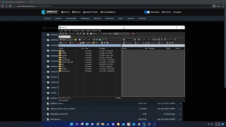Tick the select-all checkbox in browser file manager
Viewport: 226px width, 127px height.
click(x=44, y=28)
